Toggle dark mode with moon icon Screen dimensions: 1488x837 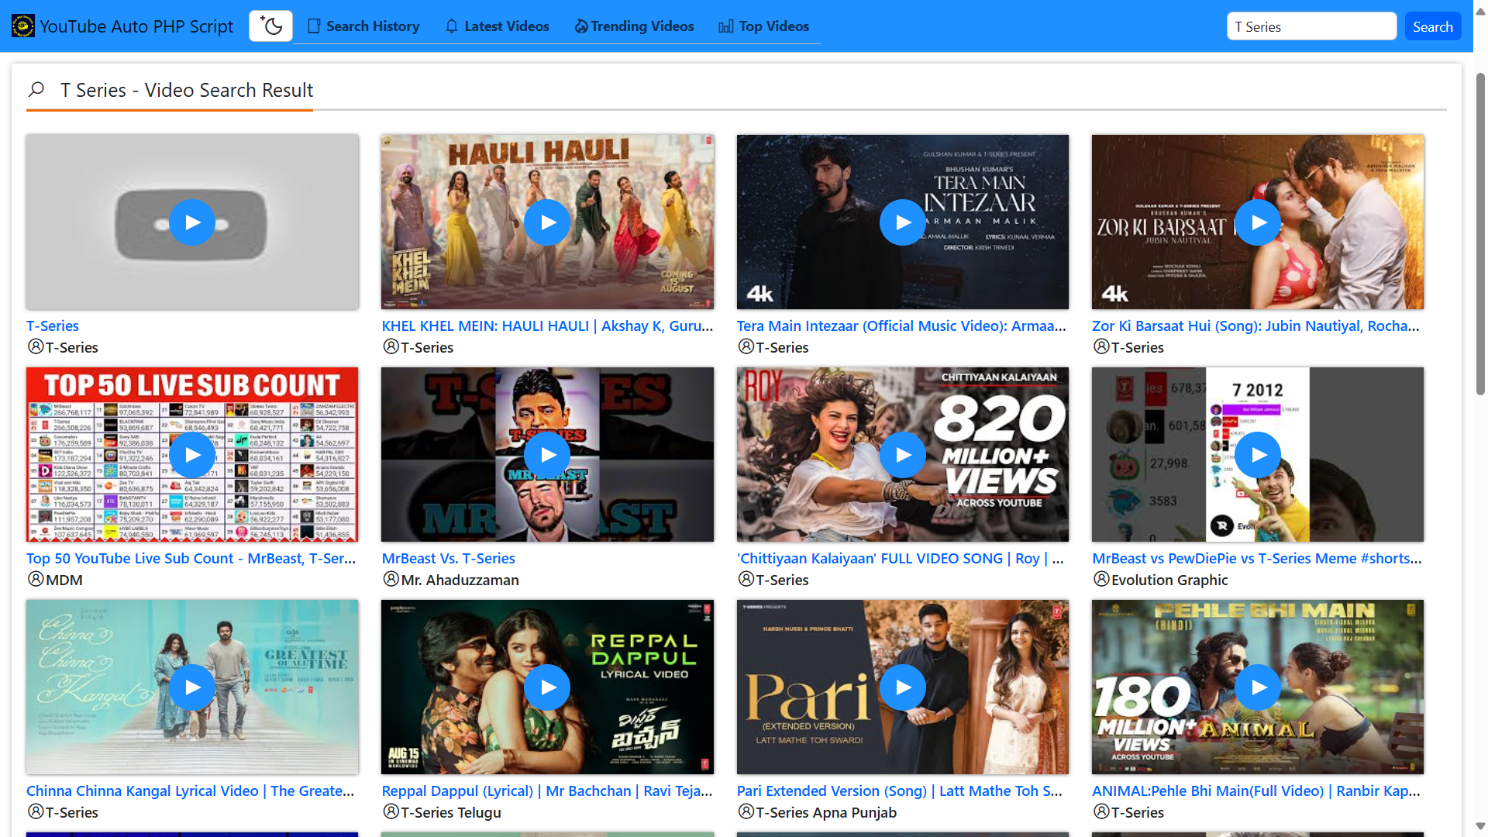tap(270, 26)
